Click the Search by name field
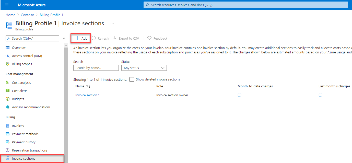The width and height of the screenshot is (352, 163). [x=96, y=68]
